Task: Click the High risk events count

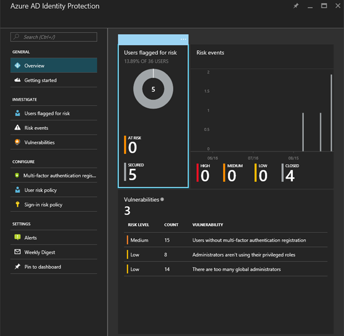Action: tap(205, 175)
